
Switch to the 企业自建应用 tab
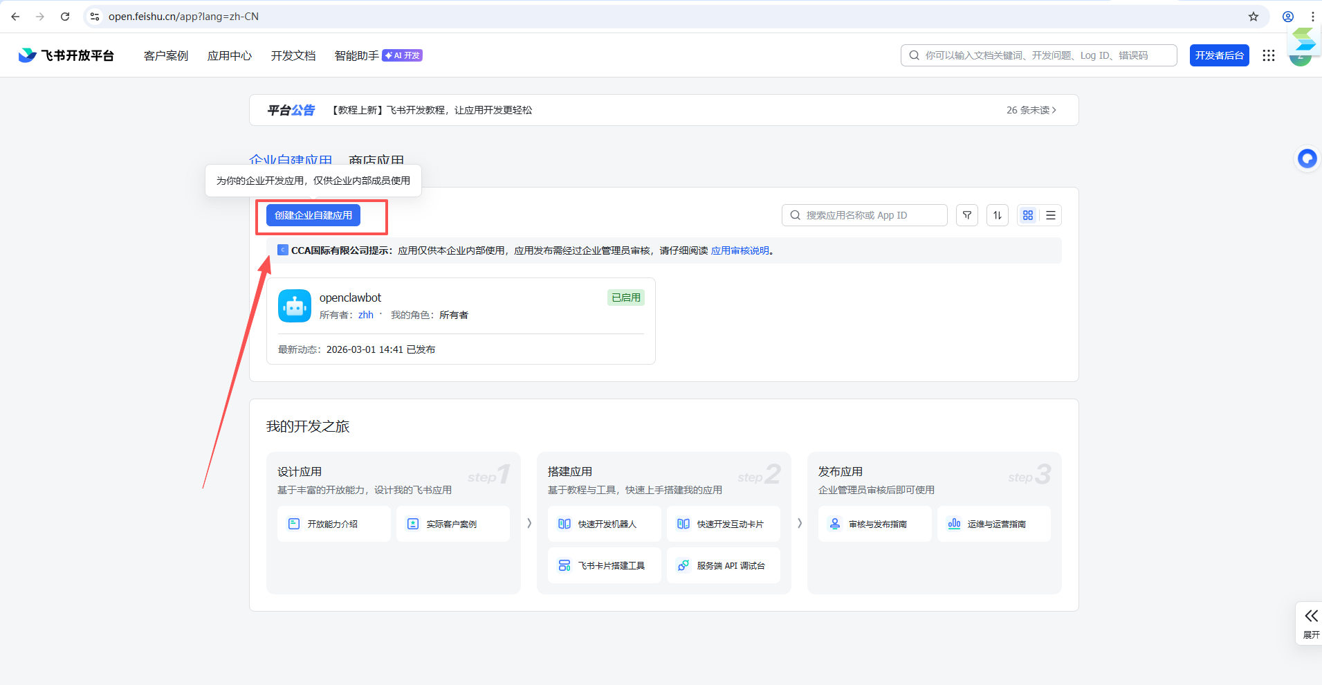click(x=291, y=161)
